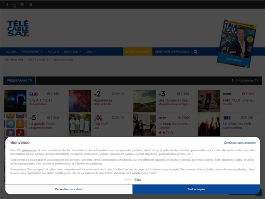Image resolution: width=265 pixels, height=199 pixels.
Task: Click the W9 channel logo
Action: click(227, 118)
